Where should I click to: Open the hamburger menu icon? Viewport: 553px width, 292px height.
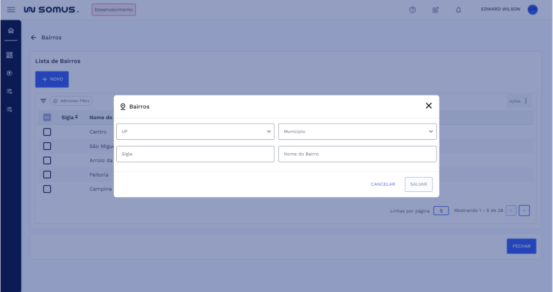[11, 10]
